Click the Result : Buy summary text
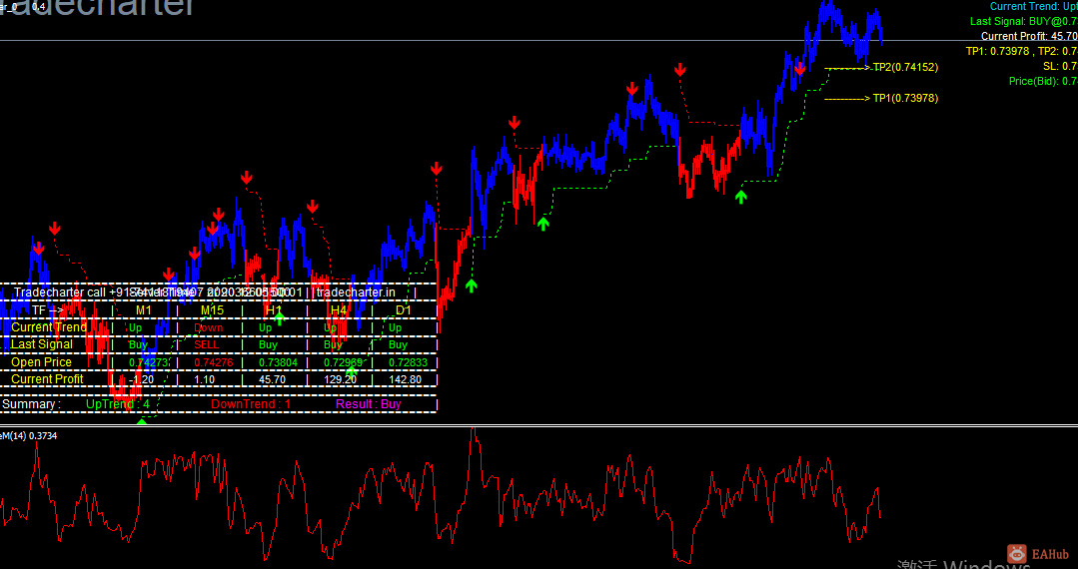Screen dimensions: 1078x569 [x=369, y=404]
